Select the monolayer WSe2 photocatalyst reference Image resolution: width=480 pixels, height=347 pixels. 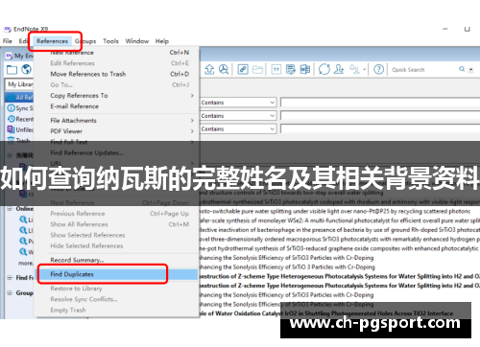point(339,220)
